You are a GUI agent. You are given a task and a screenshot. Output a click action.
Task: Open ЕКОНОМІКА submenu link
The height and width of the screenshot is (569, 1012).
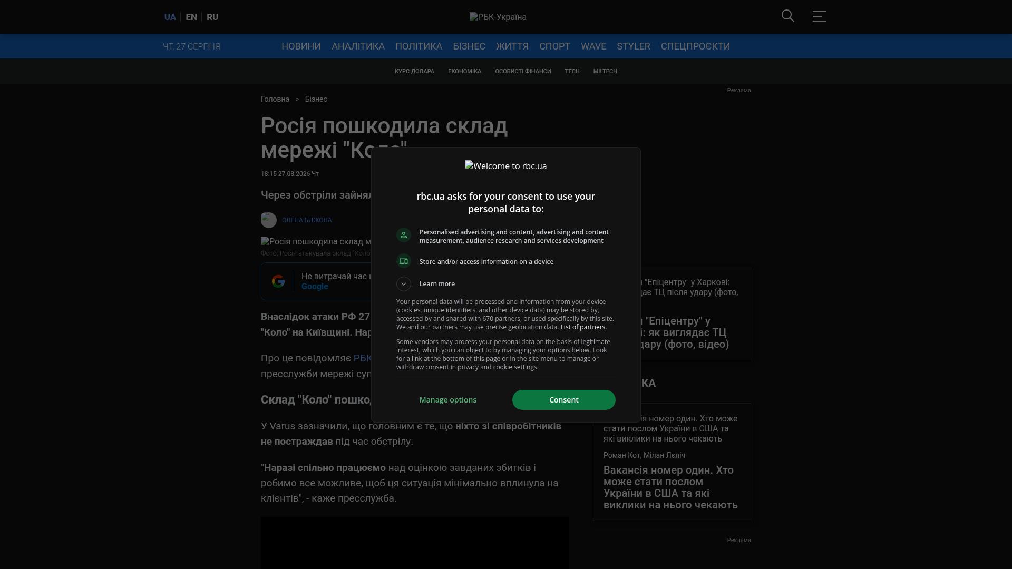(x=464, y=71)
